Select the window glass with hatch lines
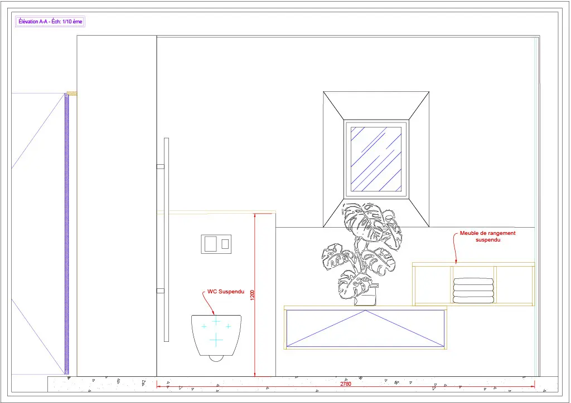The height and width of the screenshot is (403, 571). (x=376, y=159)
